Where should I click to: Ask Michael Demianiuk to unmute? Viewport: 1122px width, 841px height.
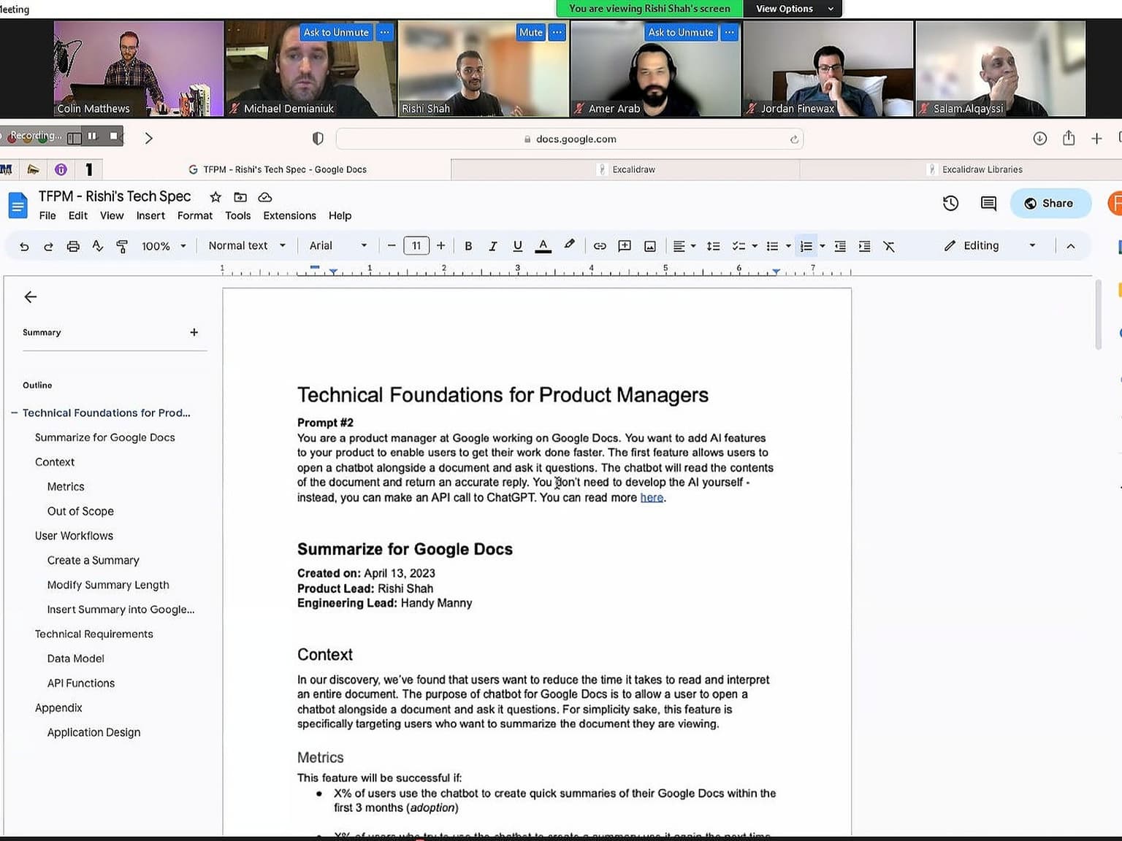point(336,32)
